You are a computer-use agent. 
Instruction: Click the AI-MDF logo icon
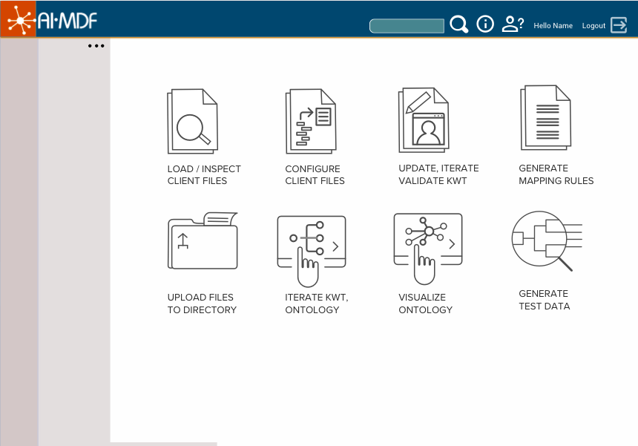[x=19, y=19]
